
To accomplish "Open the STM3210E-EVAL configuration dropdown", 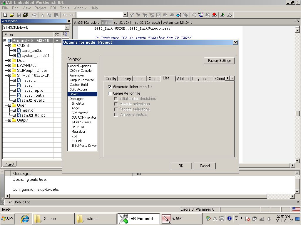I will pyautogui.click(x=67, y=27).
